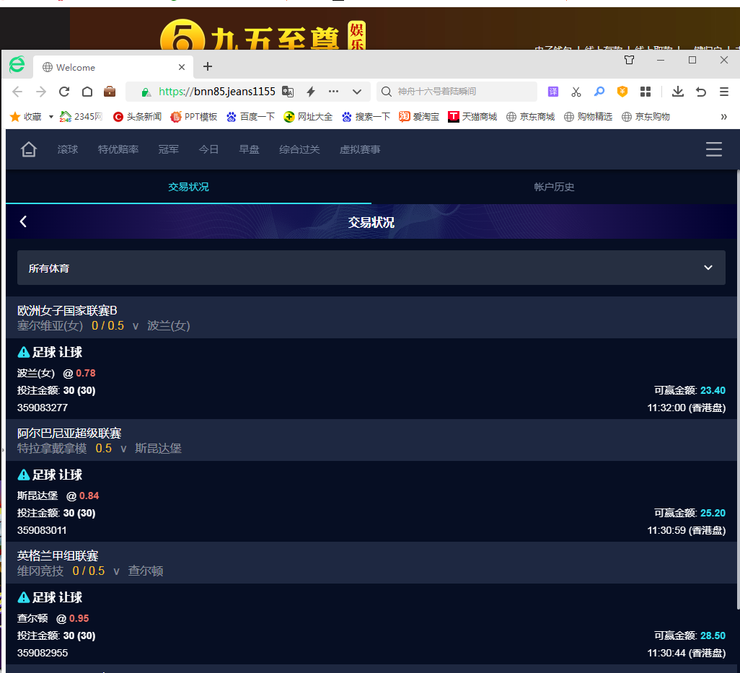
Task: Click the winnable amount 25.20
Action: [713, 513]
